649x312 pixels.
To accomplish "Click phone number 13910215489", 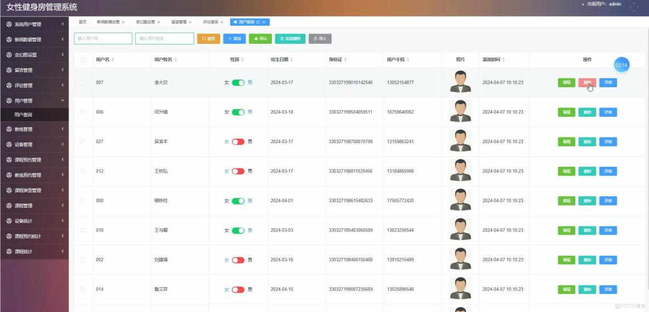I will click(400, 260).
